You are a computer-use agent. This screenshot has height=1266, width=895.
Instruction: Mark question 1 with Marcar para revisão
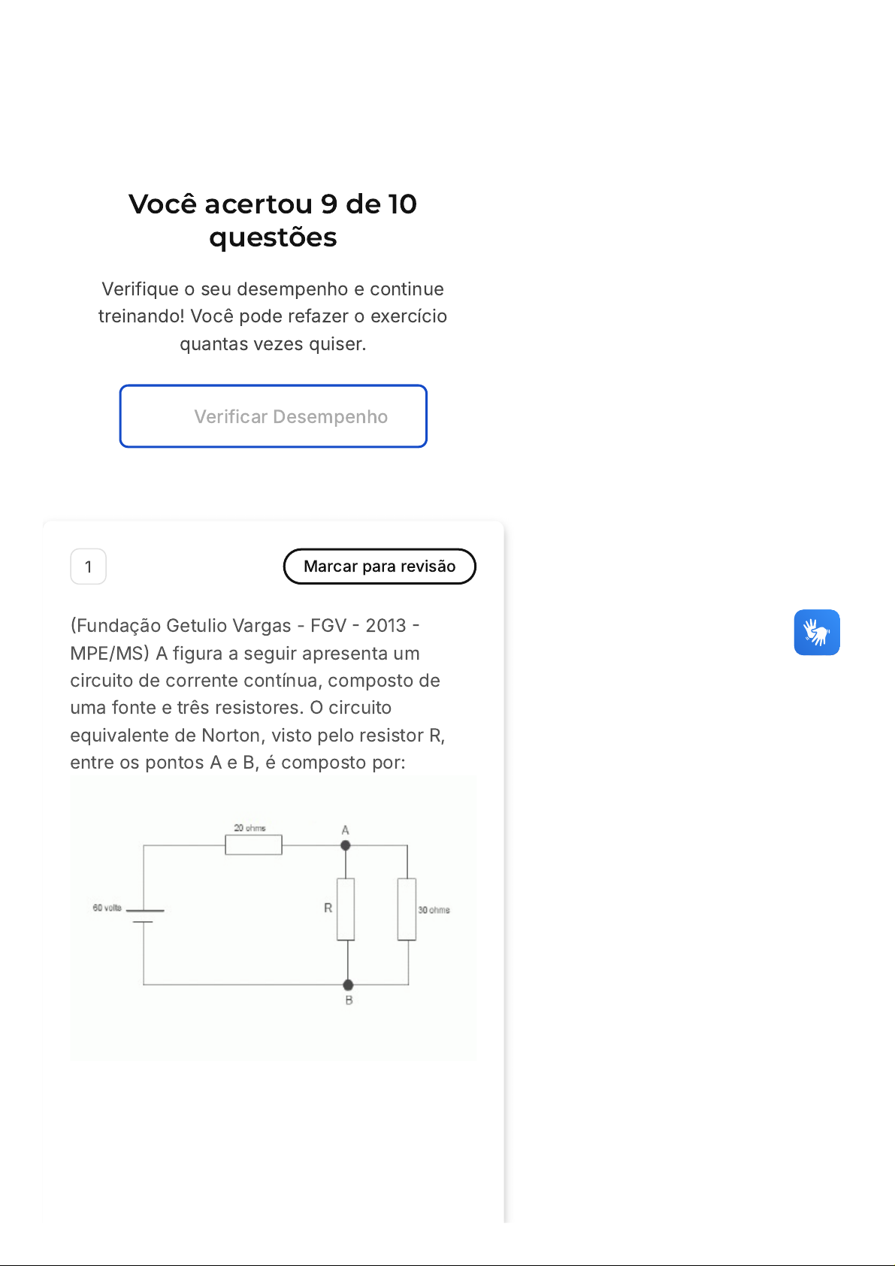click(379, 567)
